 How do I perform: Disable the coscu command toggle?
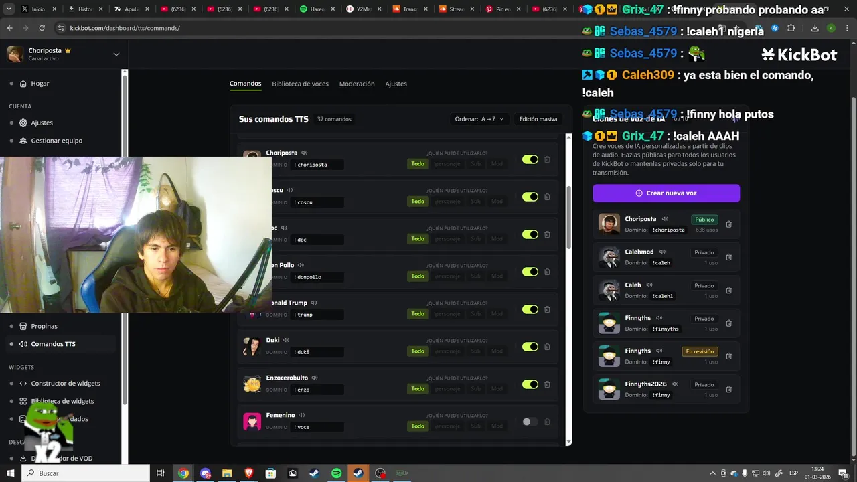click(530, 197)
